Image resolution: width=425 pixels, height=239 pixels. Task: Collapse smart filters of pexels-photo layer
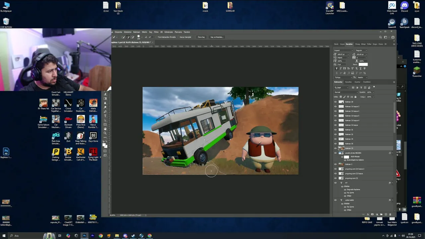392,153
